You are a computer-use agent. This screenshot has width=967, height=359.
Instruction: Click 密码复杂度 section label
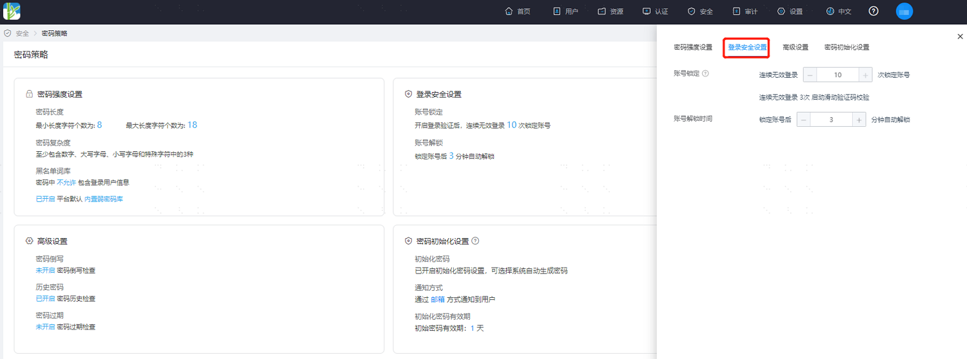coord(54,143)
